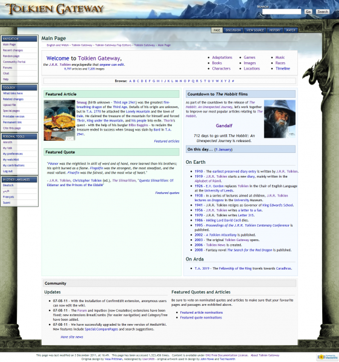This screenshot has height=362, width=339.
Task: Open the Bilbo Baggins link
Action: [138, 125]
